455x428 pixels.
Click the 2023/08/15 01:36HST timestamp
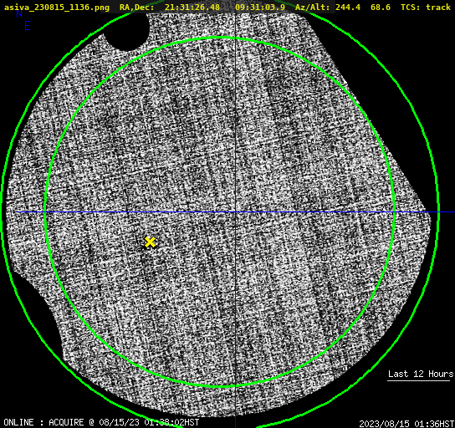click(x=406, y=424)
